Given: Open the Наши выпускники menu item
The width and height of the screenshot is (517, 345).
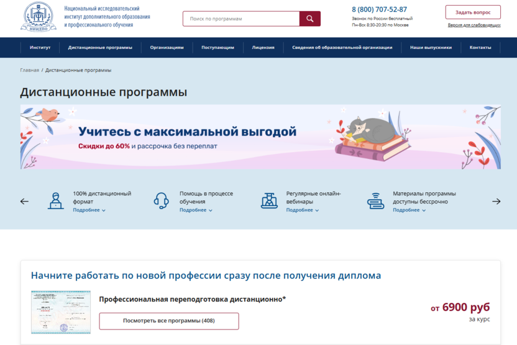Looking at the screenshot, I should [x=431, y=47].
